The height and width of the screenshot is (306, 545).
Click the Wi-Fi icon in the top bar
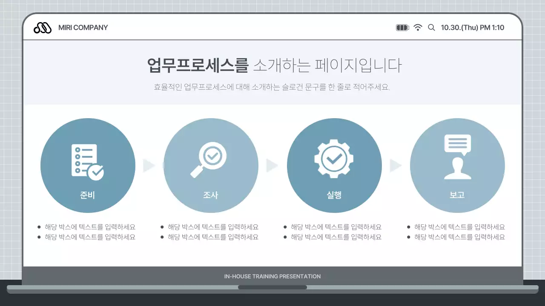pyautogui.click(x=418, y=27)
